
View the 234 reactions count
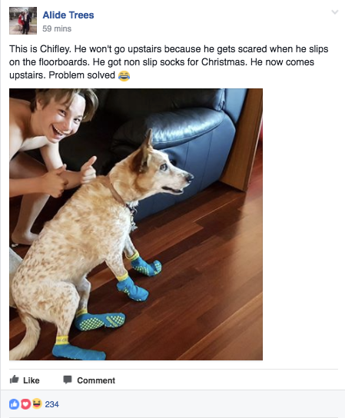(51, 404)
